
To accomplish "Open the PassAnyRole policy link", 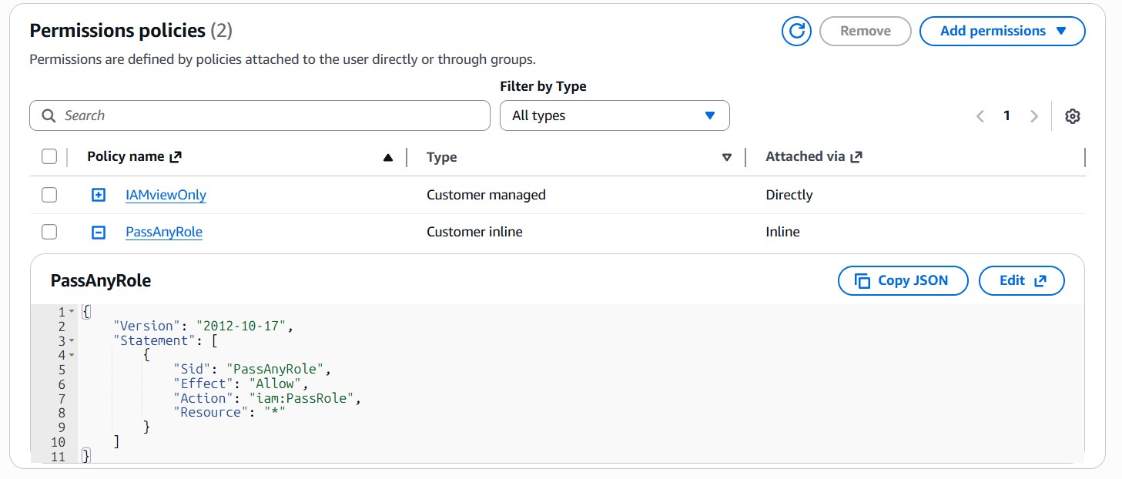I will pyautogui.click(x=164, y=232).
